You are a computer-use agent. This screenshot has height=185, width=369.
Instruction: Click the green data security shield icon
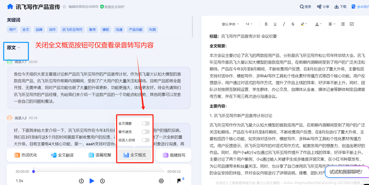[102, 7]
